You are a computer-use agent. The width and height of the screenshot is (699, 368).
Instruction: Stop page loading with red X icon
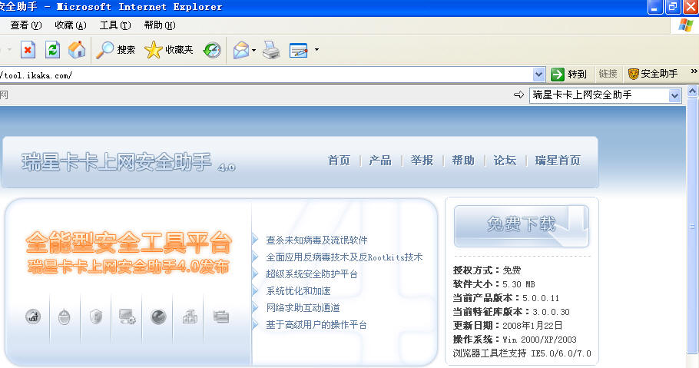[x=28, y=49]
